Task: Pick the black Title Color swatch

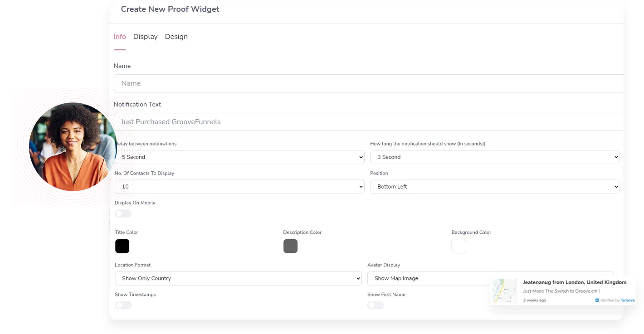Action: [x=122, y=246]
